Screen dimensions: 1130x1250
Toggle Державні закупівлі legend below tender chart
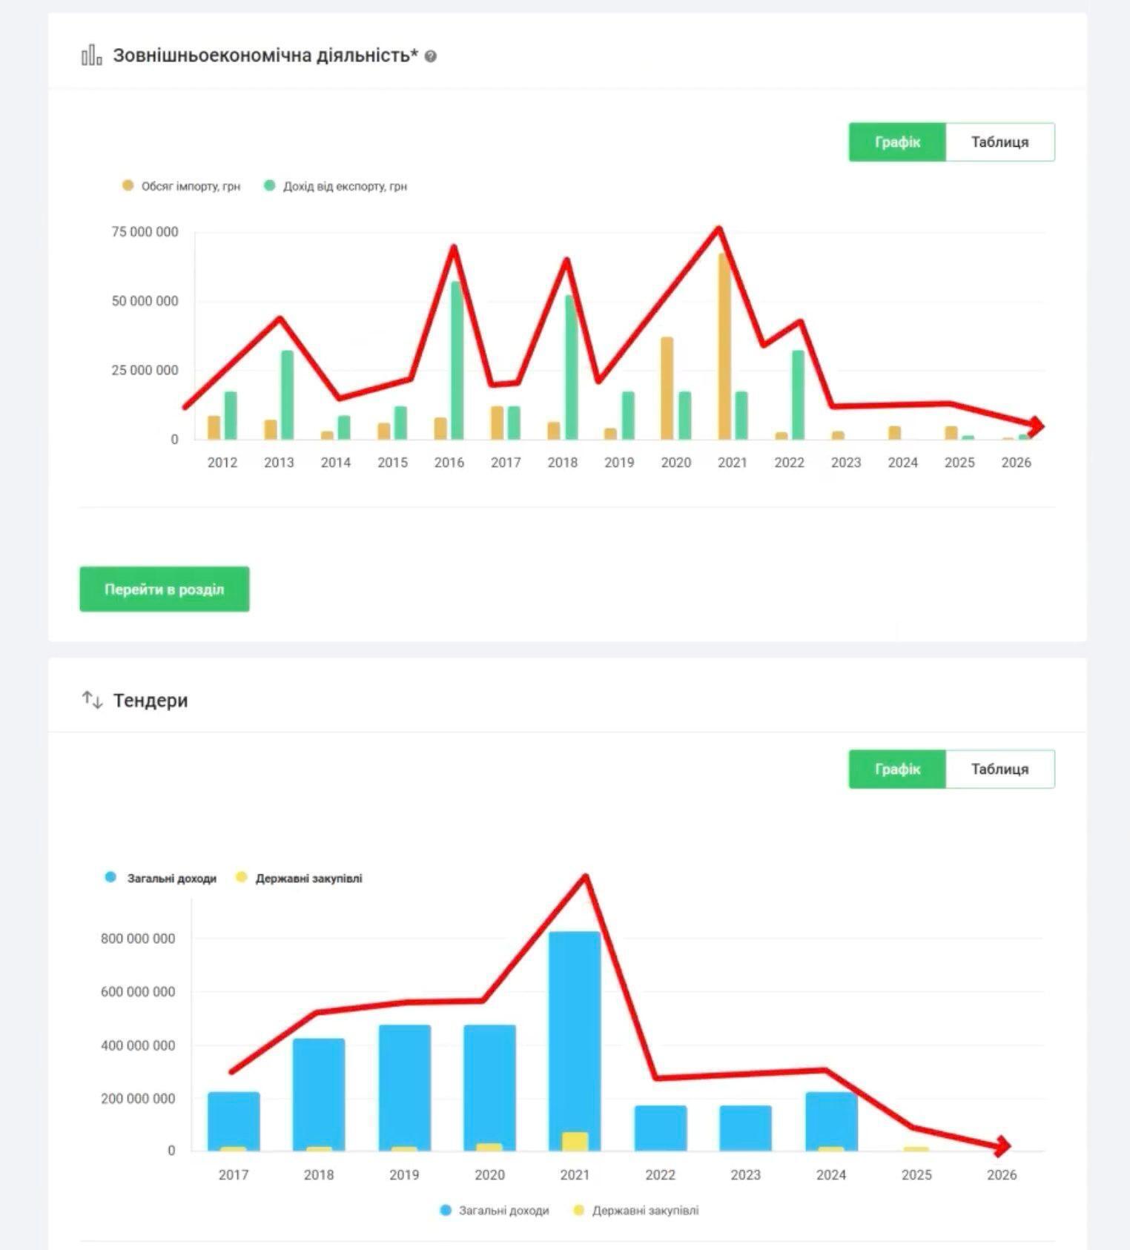point(636,1210)
